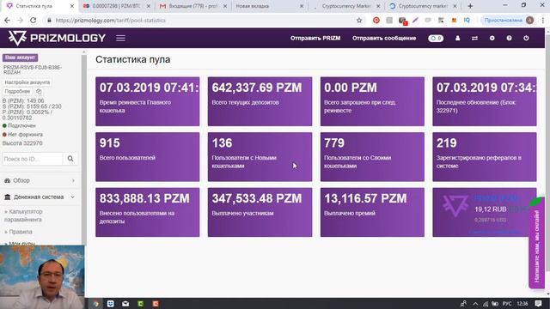Screen dimensions: 550x309
Task: Click the 219 referrals registered card
Action: 485,156
